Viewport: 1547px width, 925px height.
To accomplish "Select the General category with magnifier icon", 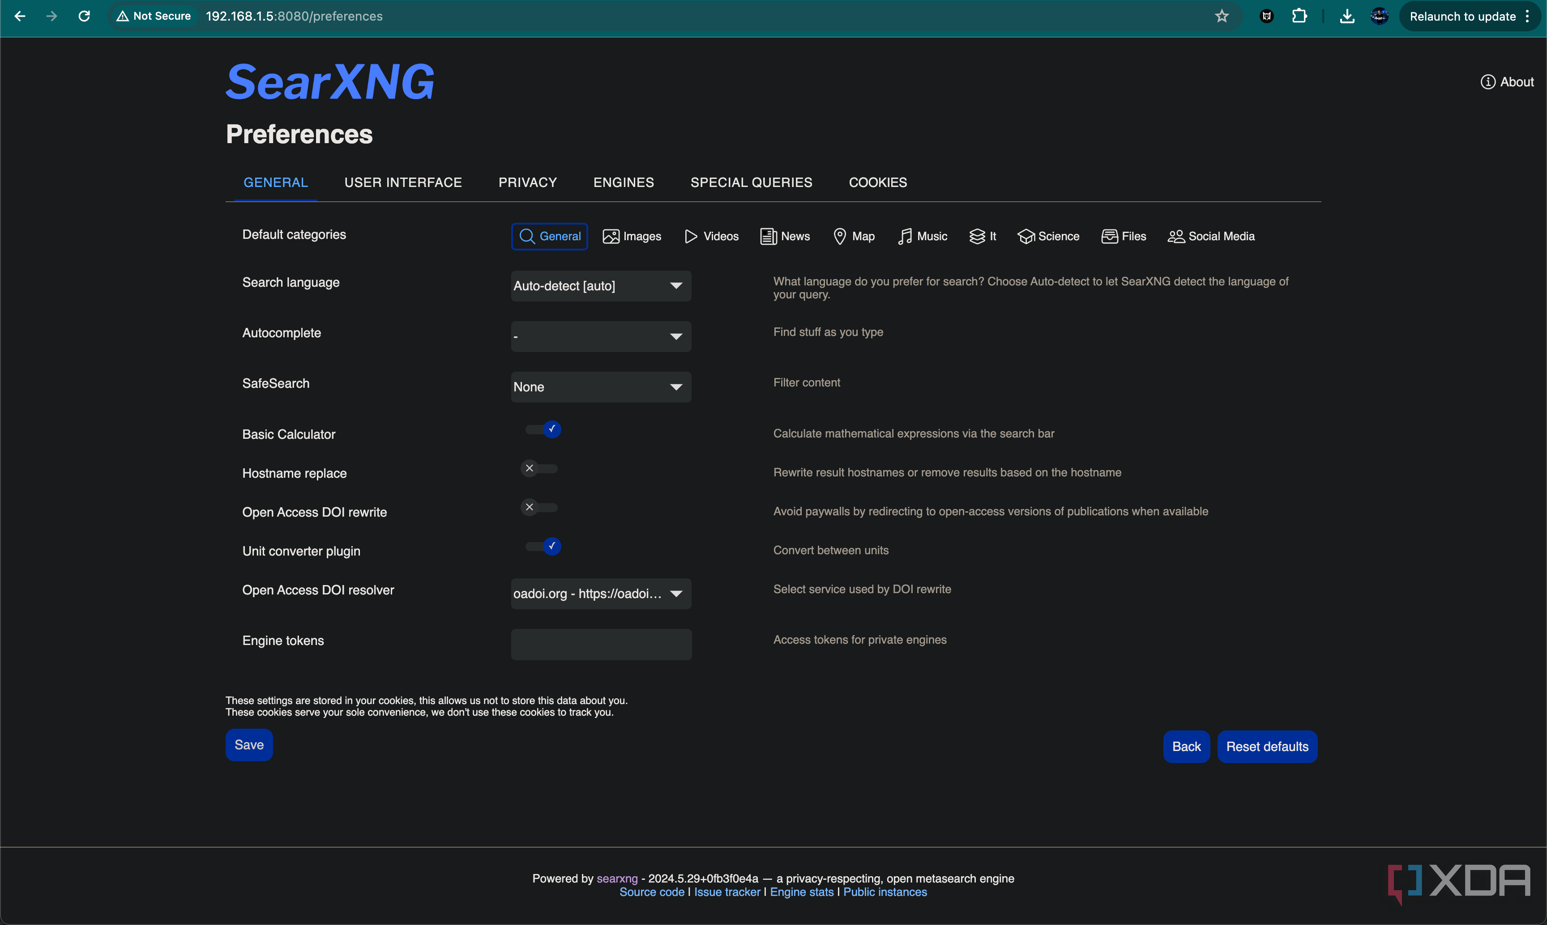I will coord(550,236).
